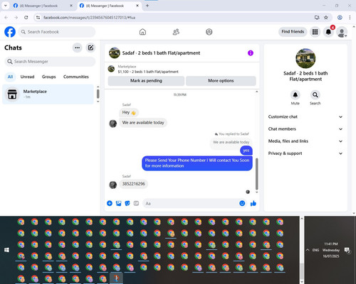Open more actions plus icon in composer
The width and height of the screenshot is (356, 284).
(x=110, y=203)
